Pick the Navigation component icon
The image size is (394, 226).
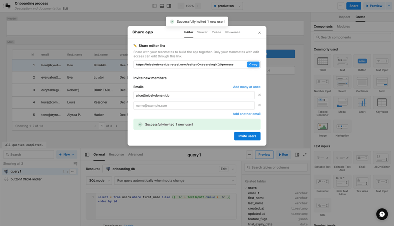tap(342, 127)
